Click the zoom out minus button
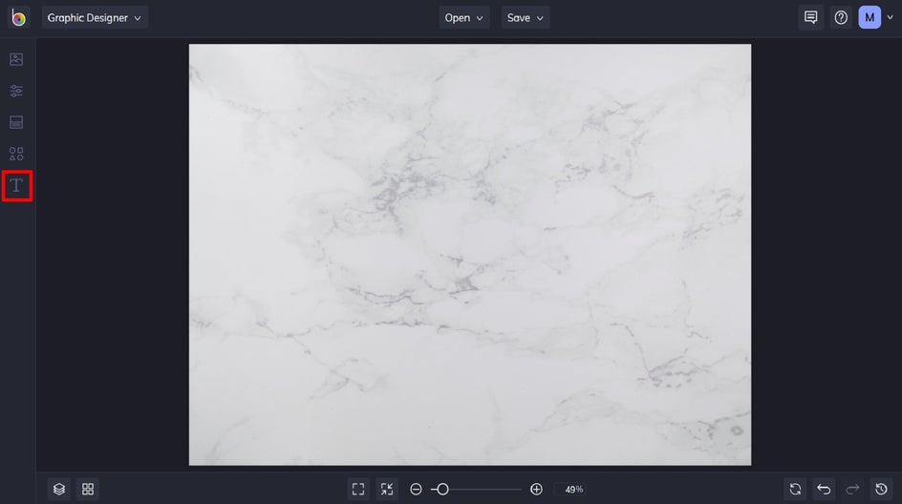Viewport: 902px width, 504px height. click(x=416, y=489)
